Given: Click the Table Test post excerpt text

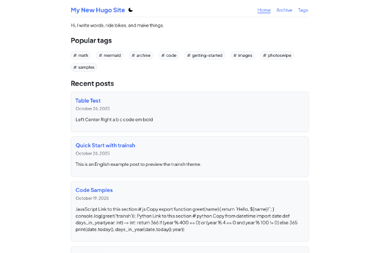Looking at the screenshot, I should [114, 120].
